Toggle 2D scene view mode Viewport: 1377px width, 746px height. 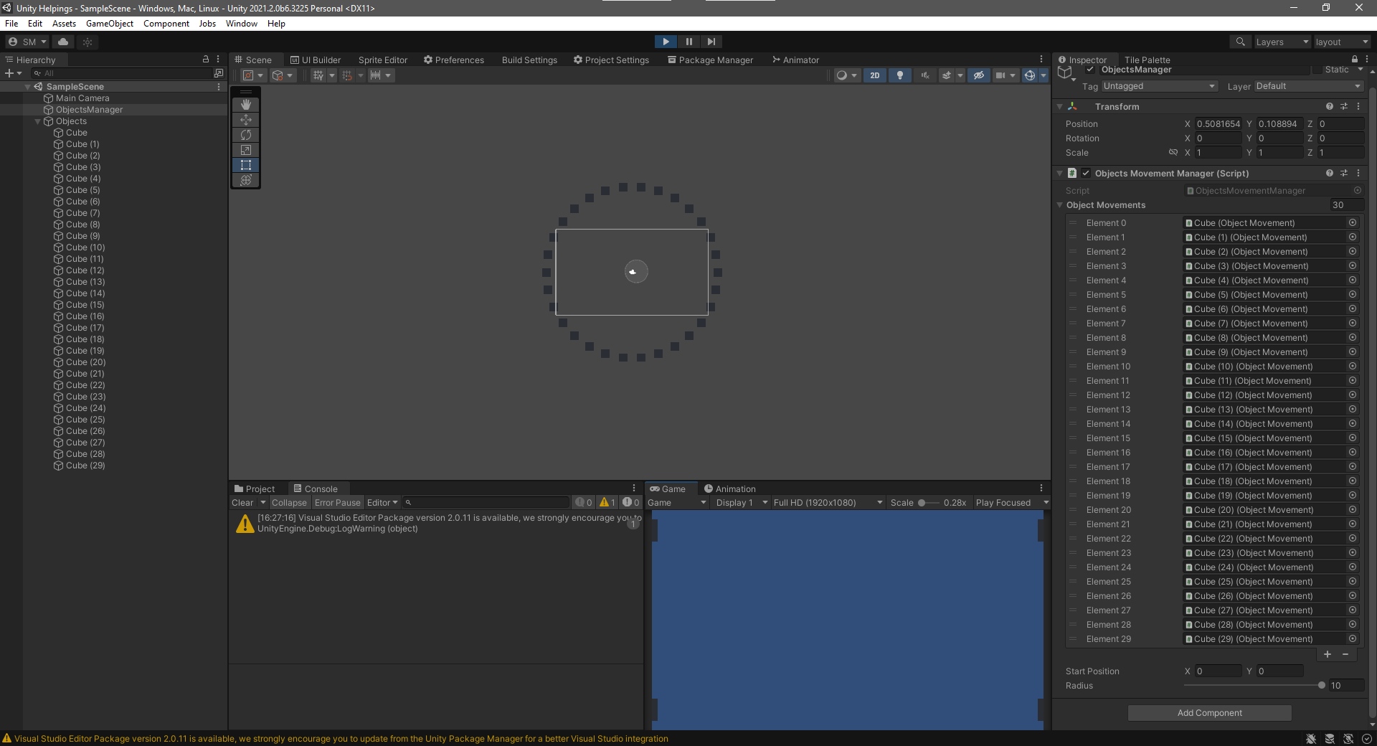tap(875, 75)
